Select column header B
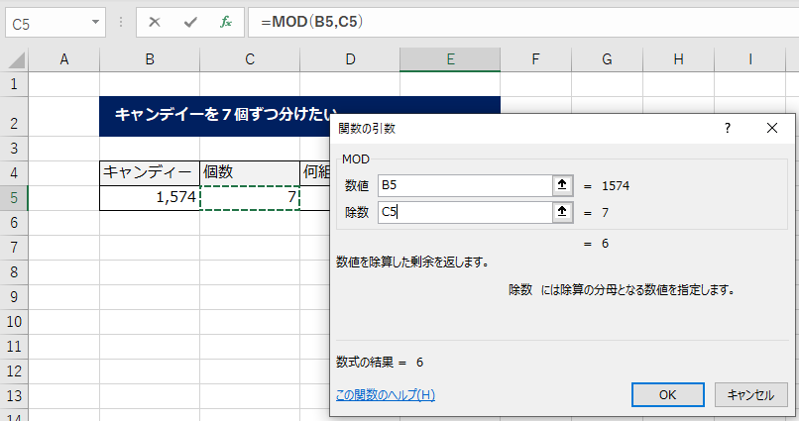The height and width of the screenshot is (421, 799). [x=150, y=60]
